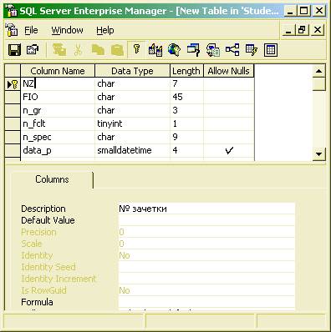The height and width of the screenshot is (332, 331).
Task: Uncheck Allow Nulls for data_p row
Action: pos(229,150)
